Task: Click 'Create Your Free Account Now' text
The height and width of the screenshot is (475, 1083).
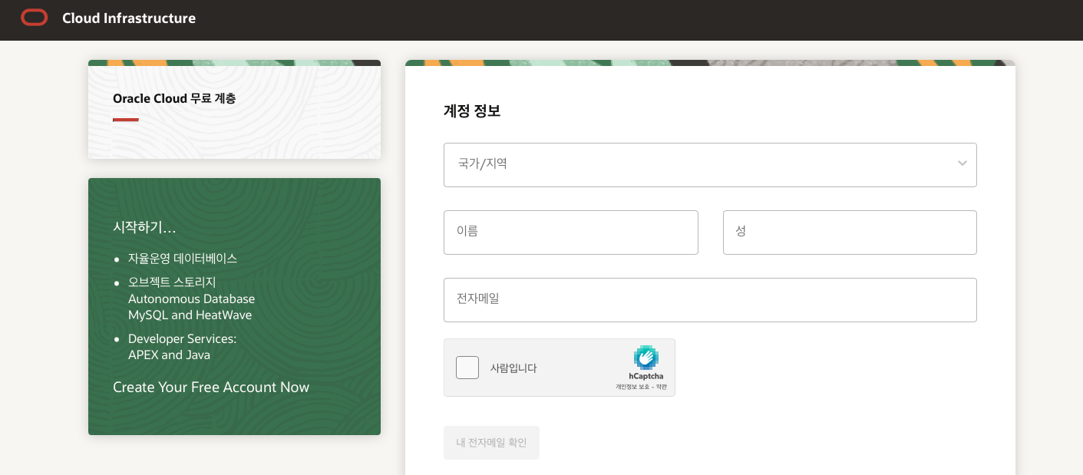Action: (x=211, y=388)
